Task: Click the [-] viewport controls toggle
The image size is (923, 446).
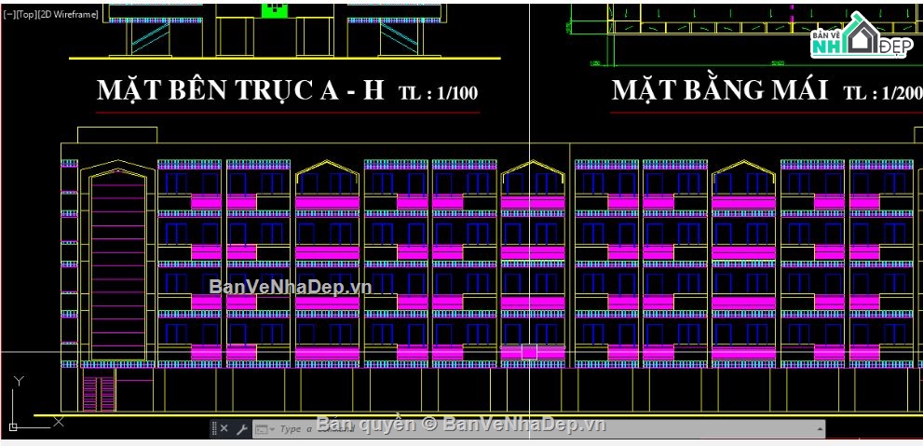Action: click(6, 15)
